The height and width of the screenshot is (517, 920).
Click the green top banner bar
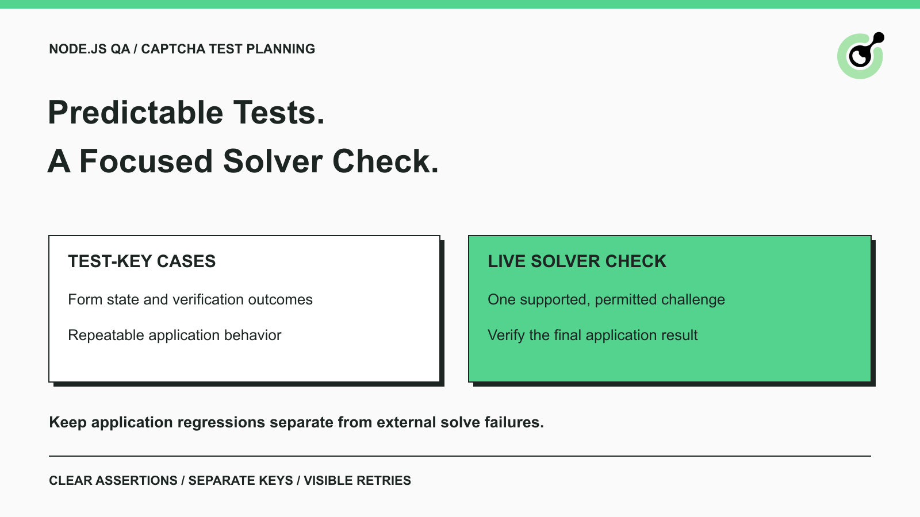(460, 4)
